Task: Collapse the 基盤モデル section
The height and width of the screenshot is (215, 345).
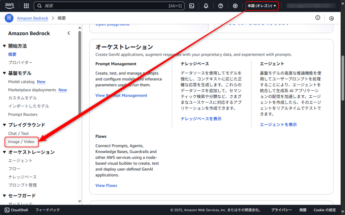Action: point(4,73)
